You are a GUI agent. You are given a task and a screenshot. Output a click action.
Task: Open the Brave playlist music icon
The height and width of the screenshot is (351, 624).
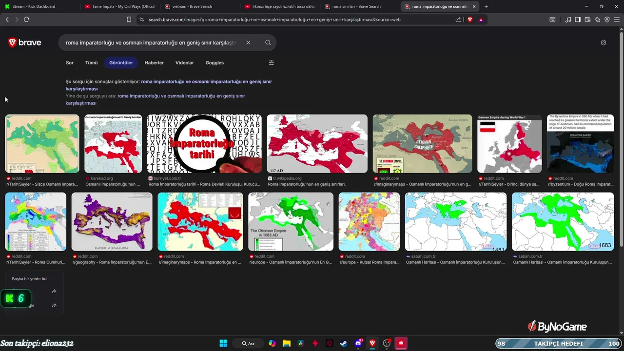568,19
